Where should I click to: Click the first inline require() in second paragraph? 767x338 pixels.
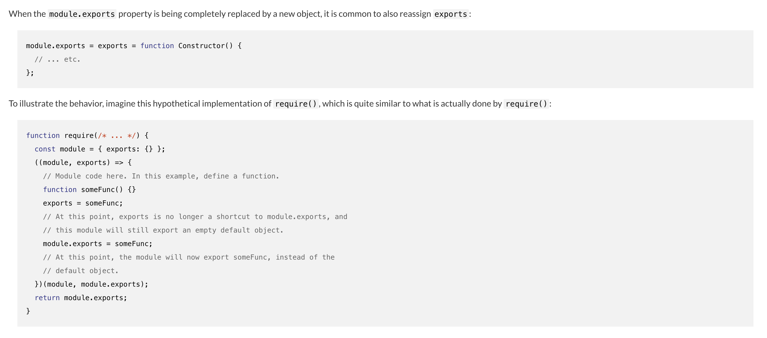296,104
